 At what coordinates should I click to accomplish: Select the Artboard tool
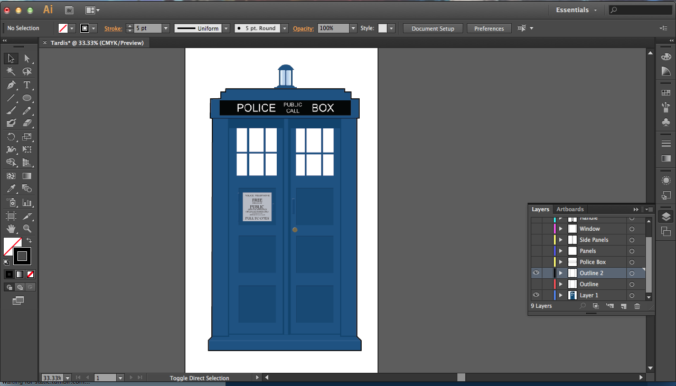coord(11,215)
